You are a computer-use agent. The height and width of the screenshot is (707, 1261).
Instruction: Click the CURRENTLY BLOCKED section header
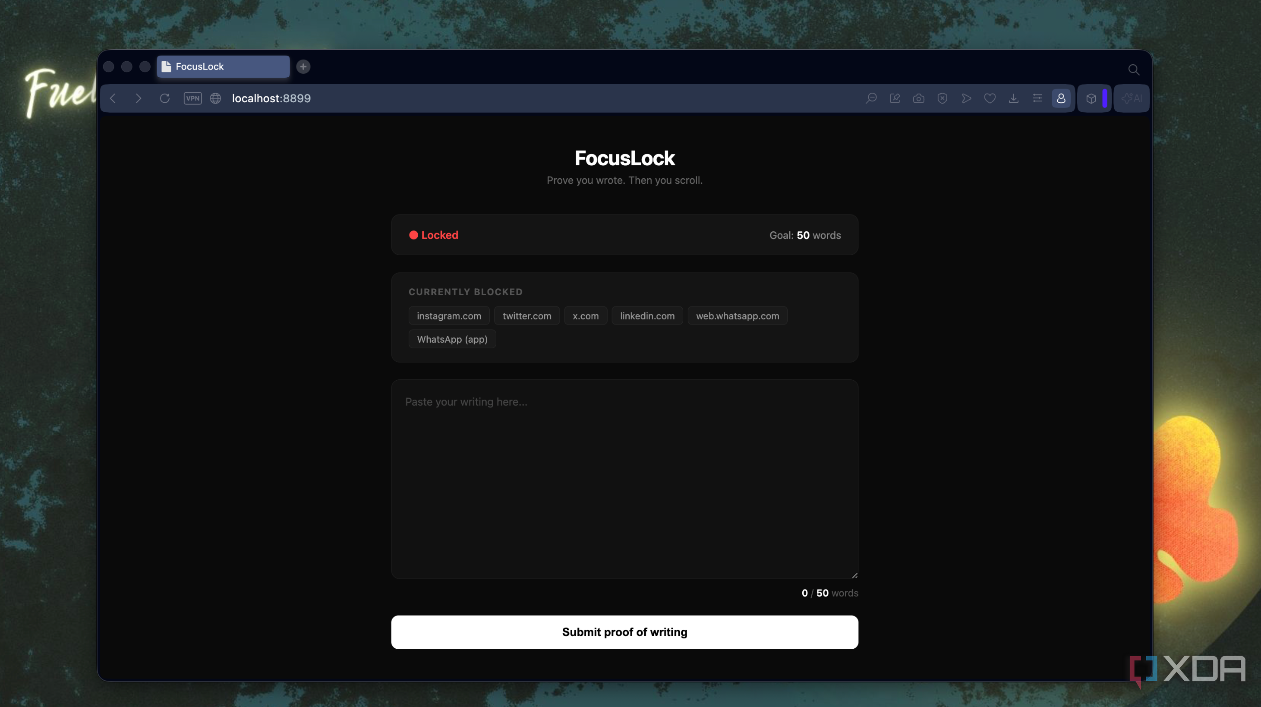[466, 292]
